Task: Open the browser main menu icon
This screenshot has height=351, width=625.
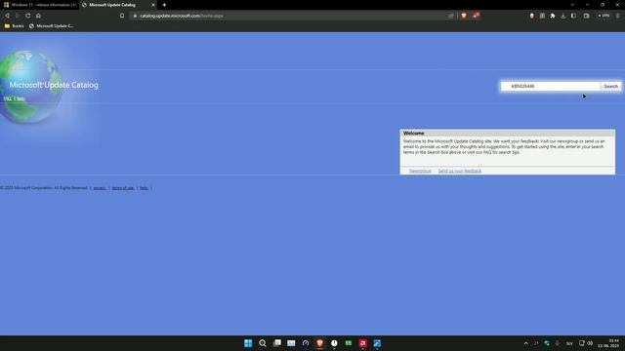Action: click(x=617, y=16)
